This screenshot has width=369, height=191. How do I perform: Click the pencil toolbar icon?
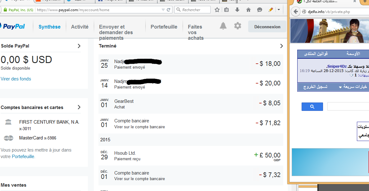pyautogui.click(x=271, y=10)
